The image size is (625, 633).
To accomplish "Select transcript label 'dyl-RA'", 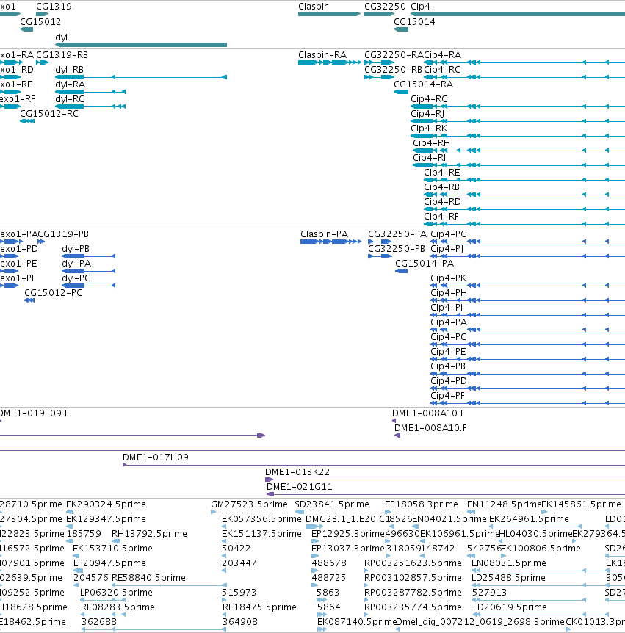I will pos(71,84).
